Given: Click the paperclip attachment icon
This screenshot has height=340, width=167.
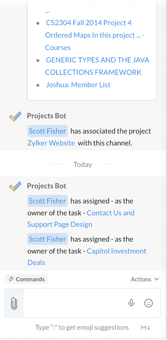Looking at the screenshot, I should pos(14,303).
